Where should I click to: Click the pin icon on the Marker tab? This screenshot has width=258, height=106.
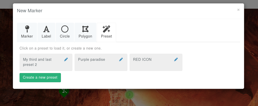click(x=27, y=29)
